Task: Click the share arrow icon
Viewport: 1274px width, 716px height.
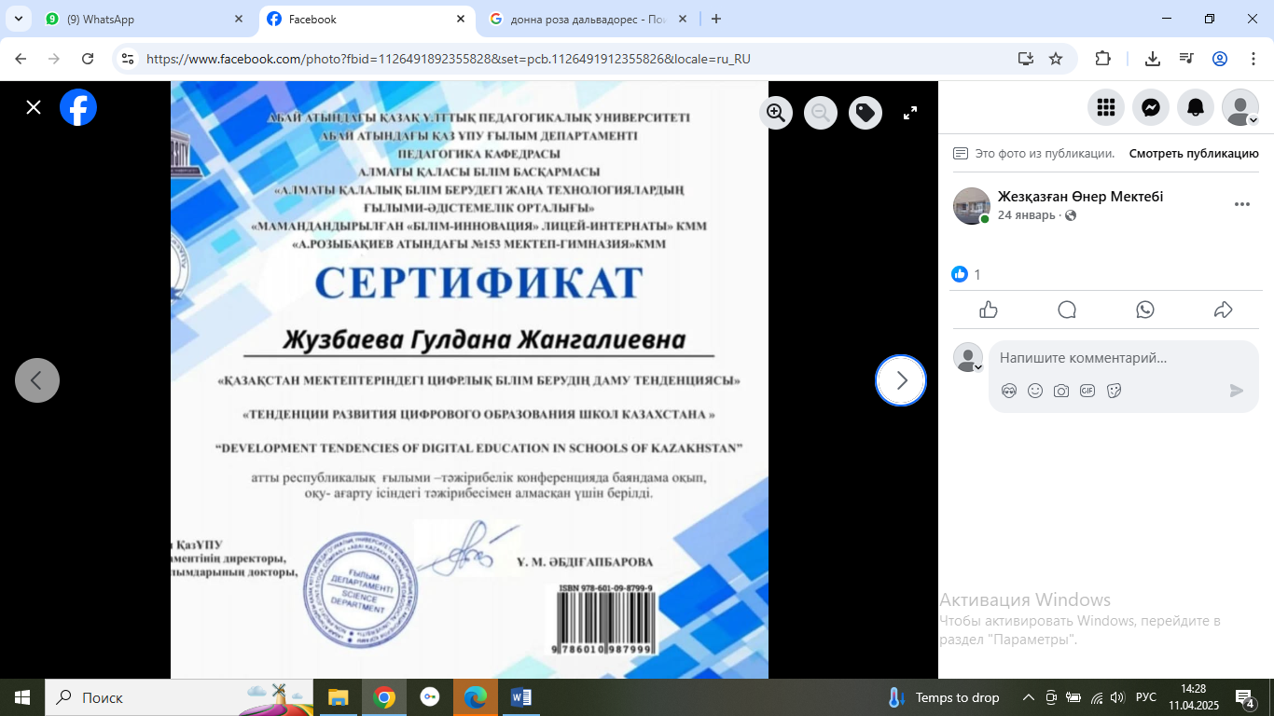Action: pos(1224,310)
